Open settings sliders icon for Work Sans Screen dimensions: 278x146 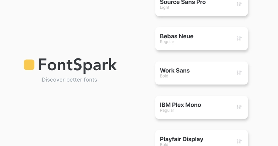239,73
